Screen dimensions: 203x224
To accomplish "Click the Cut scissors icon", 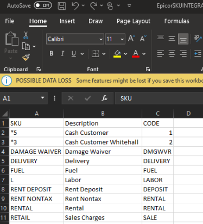I will click(26, 35).
